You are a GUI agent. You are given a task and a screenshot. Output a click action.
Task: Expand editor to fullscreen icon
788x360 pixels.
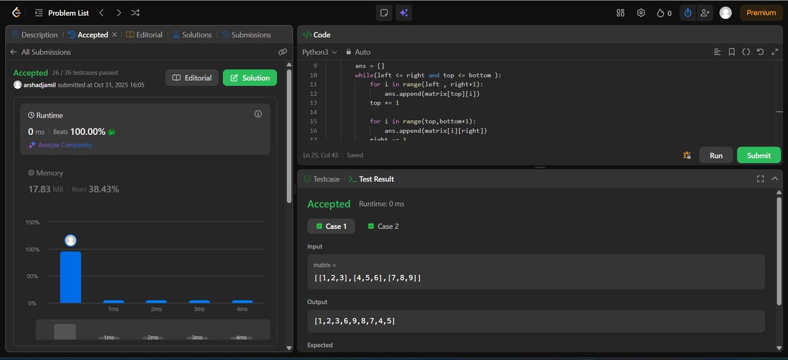click(775, 52)
